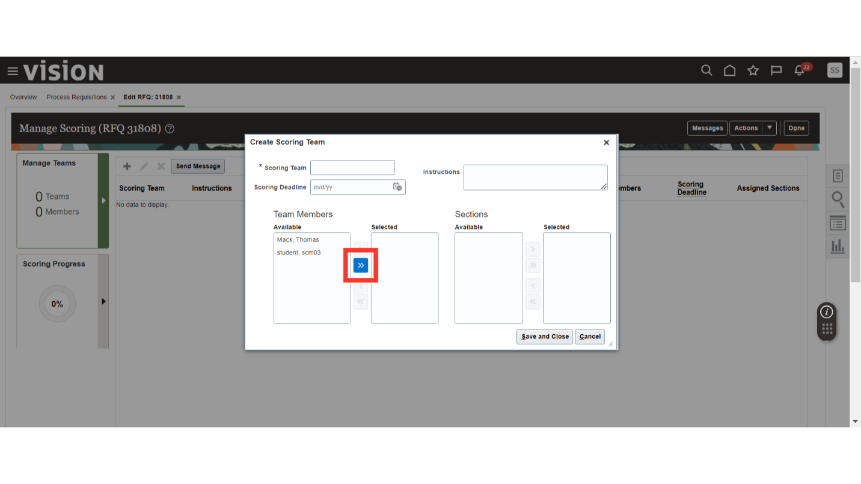Open Favorites star icon

point(753,70)
